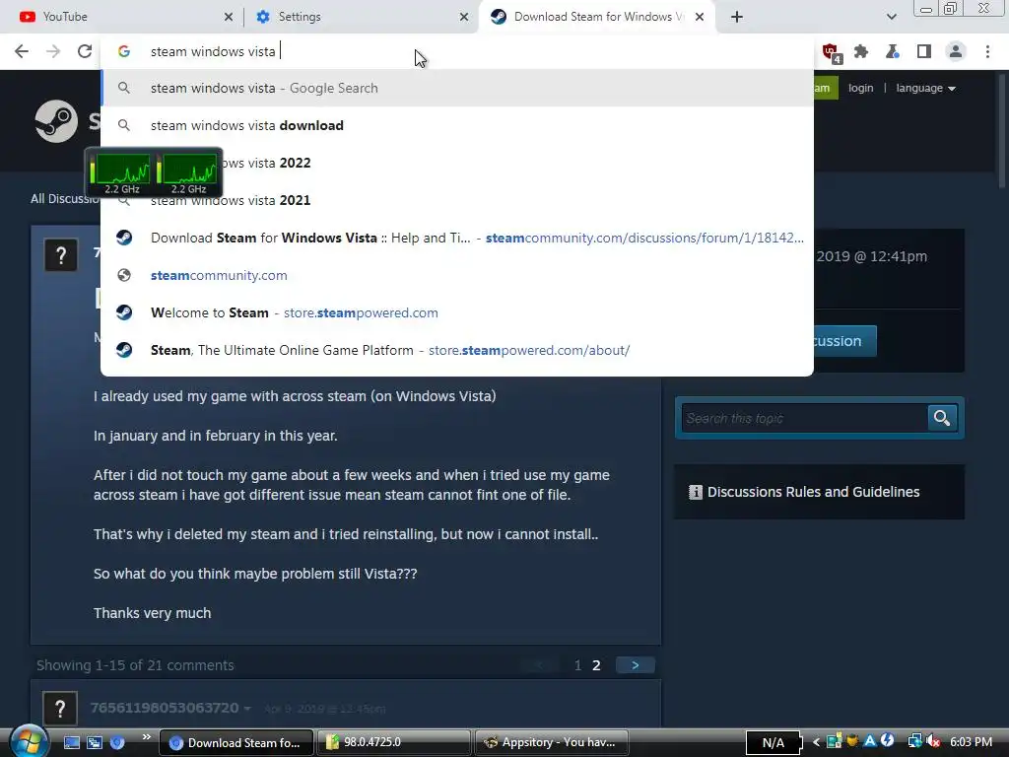Expand the language dropdown

(x=925, y=88)
